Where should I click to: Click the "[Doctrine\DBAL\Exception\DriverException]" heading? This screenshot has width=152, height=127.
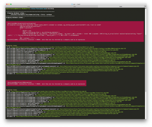22,23
